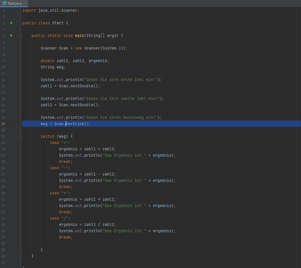The image size is (301, 268).
Task: Click nextLine call on highlighted line
Action: [x=78, y=124]
